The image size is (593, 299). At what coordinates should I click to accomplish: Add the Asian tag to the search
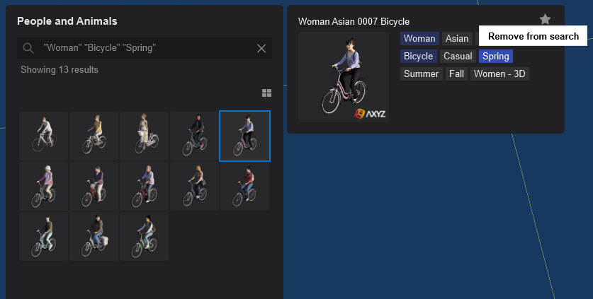click(457, 38)
